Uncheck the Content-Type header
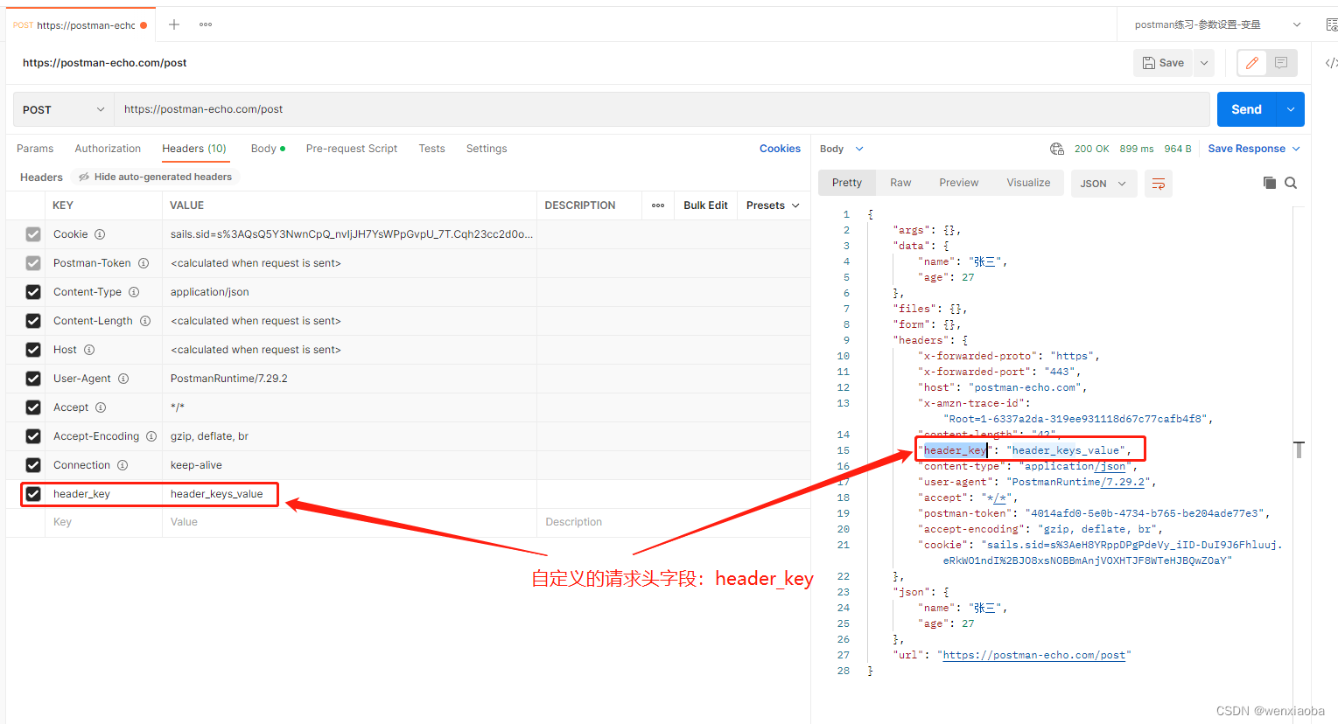The height and width of the screenshot is (724, 1338). (x=33, y=292)
